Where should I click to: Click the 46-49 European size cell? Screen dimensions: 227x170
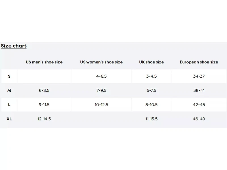tap(199, 119)
